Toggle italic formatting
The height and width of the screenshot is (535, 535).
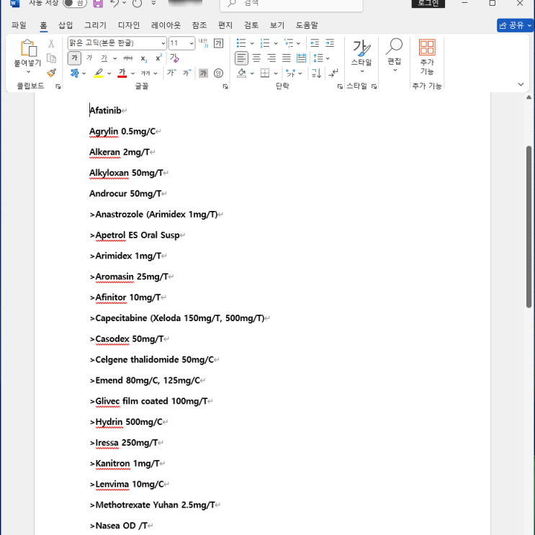tap(89, 58)
